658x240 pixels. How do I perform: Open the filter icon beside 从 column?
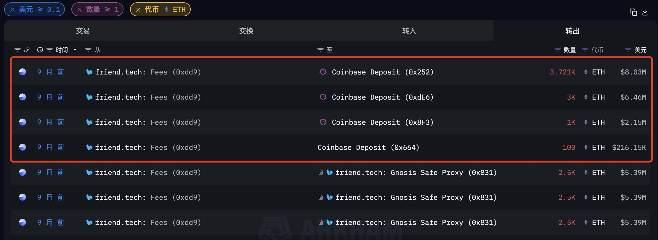click(x=88, y=50)
